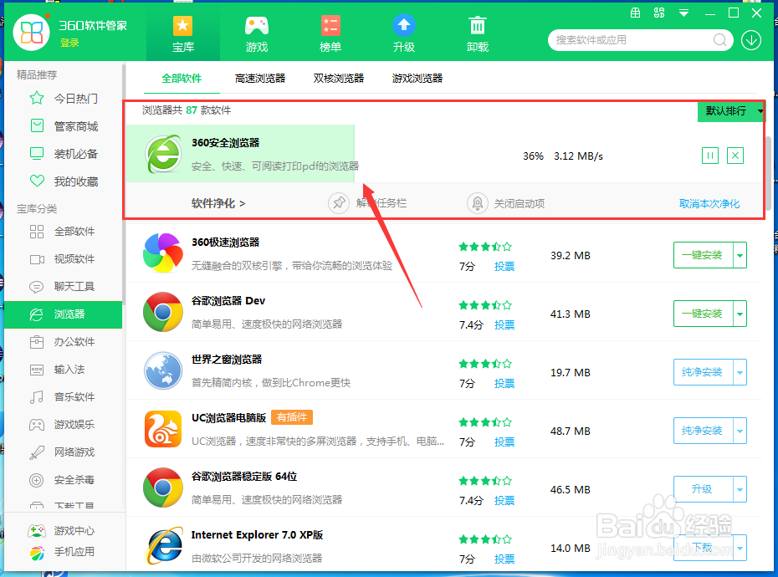Screen dimensions: 778x577
Task: Click 一键安装 for 谷歌浏览器 Dev
Action: tap(703, 314)
